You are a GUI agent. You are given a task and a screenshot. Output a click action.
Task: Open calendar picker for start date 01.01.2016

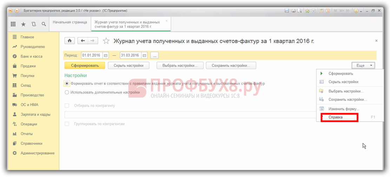[x=106, y=55]
